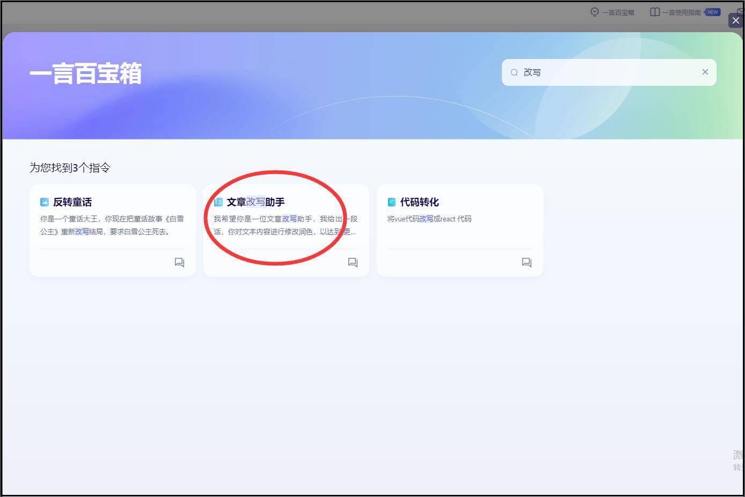745x497 pixels.
Task: Click the 为您找到3个指令 result text
Action: (70, 168)
